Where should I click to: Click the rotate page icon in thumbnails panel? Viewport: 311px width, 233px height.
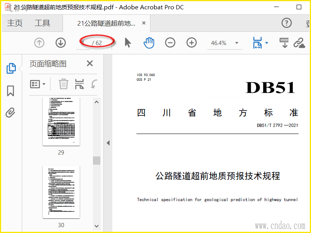point(94,84)
